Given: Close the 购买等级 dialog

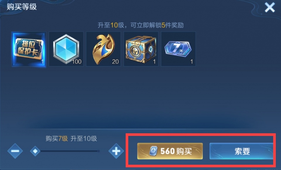Looking at the screenshot, I should pos(270,7).
